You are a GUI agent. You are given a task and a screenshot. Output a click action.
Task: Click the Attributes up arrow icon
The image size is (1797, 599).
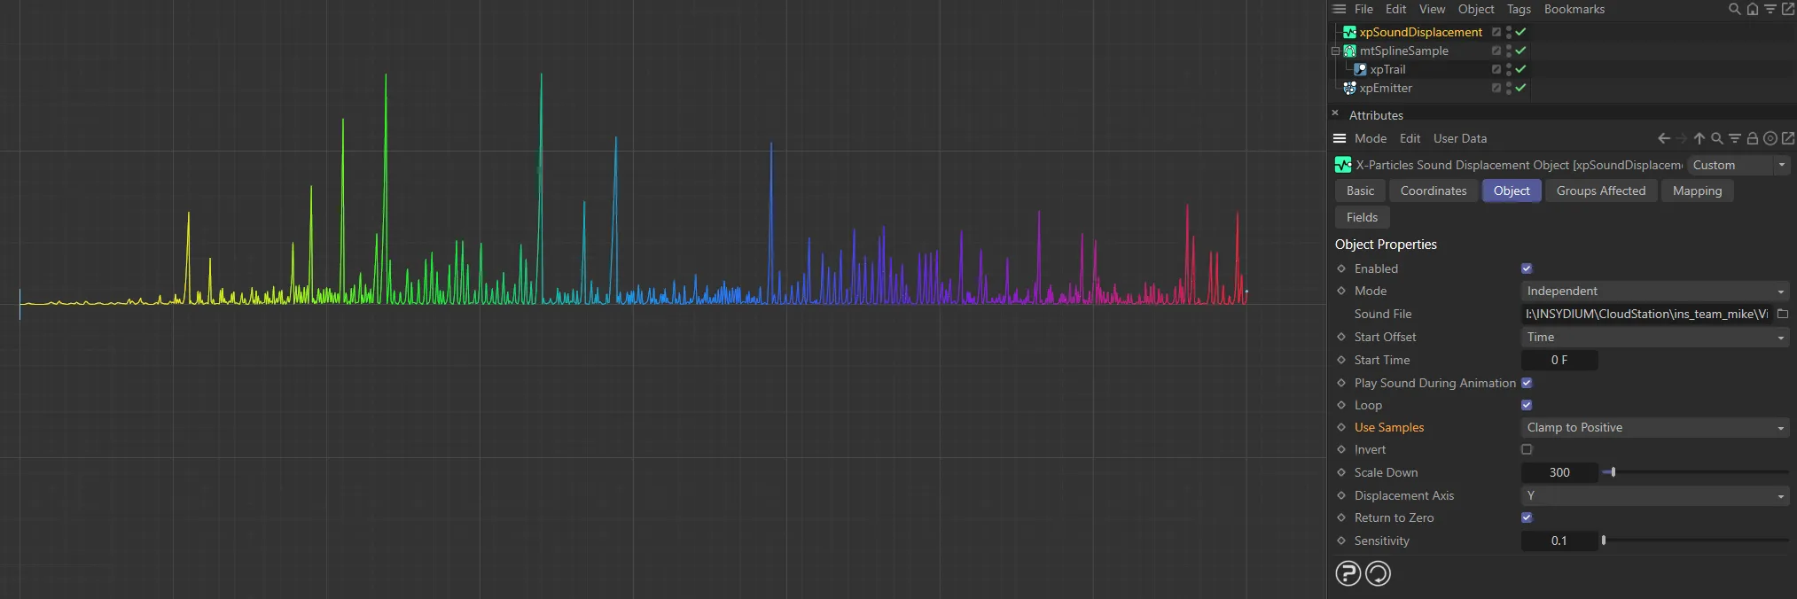tap(1699, 138)
